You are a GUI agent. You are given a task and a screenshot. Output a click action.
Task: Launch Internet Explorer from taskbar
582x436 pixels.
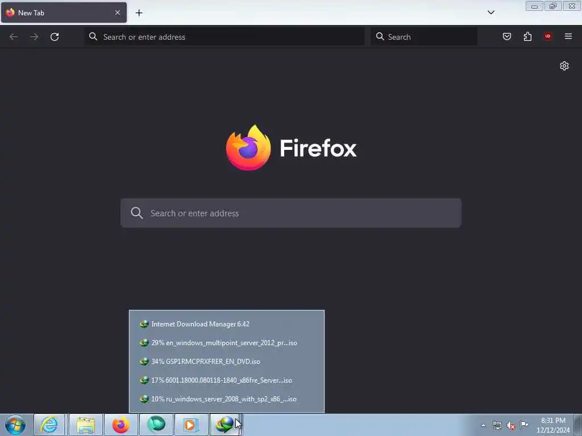pyautogui.click(x=49, y=425)
